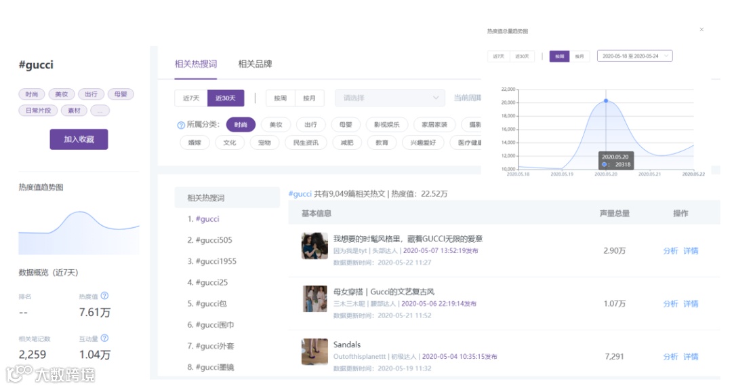
Task: Click the help icon next to 互动量
Action: [x=104, y=338]
